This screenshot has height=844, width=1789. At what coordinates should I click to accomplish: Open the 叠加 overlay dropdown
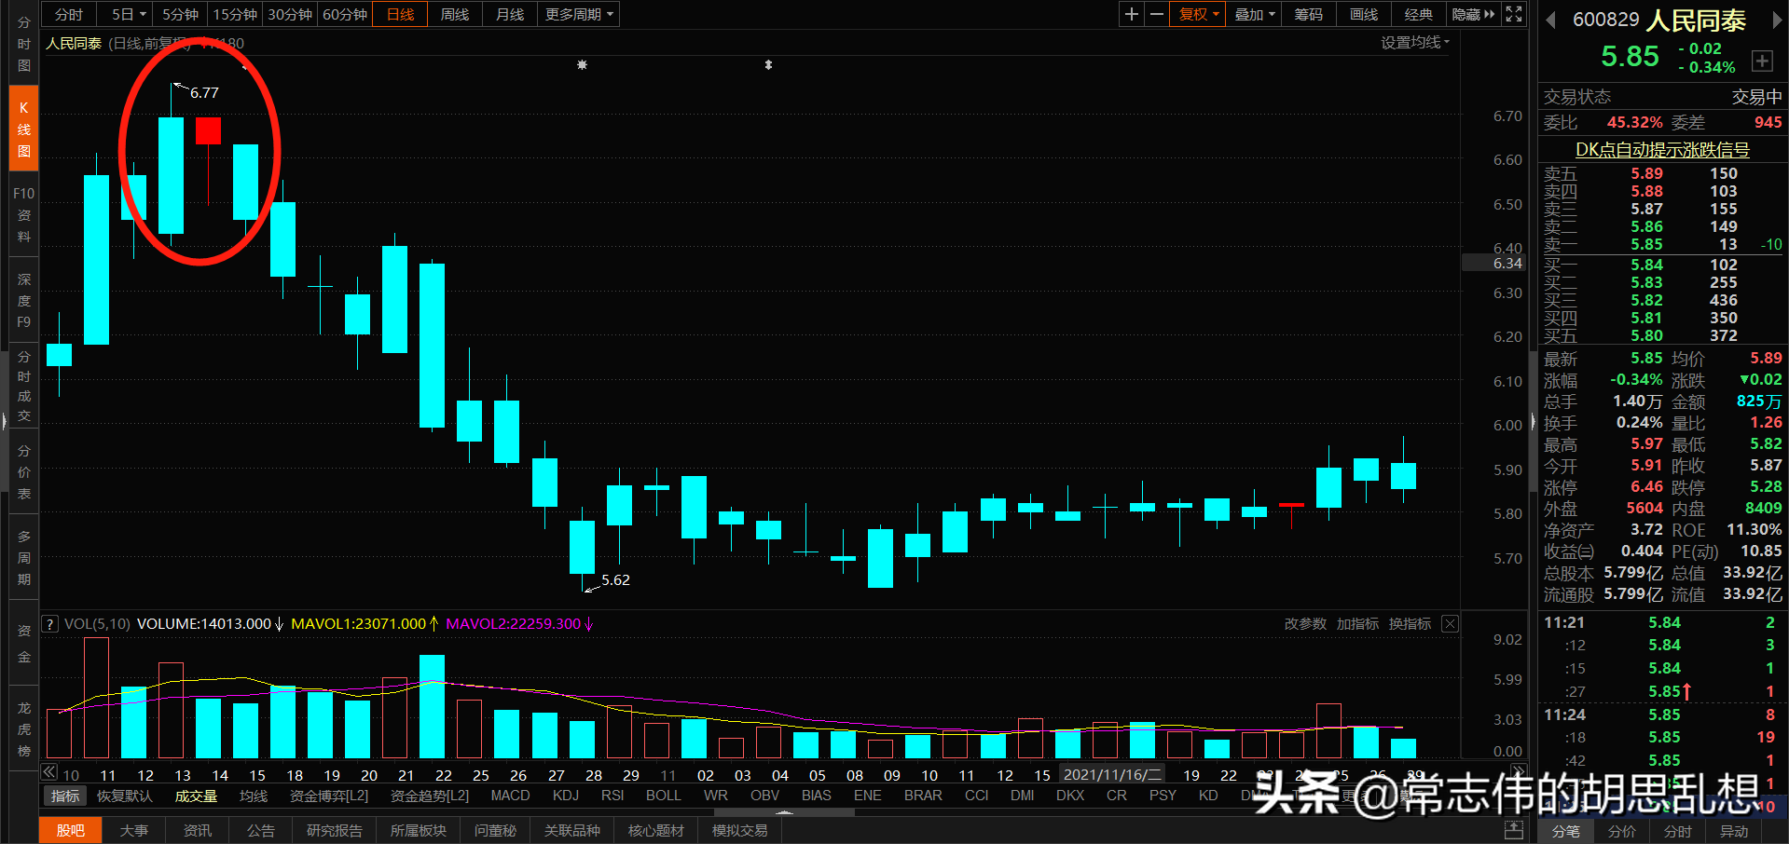click(x=1252, y=14)
